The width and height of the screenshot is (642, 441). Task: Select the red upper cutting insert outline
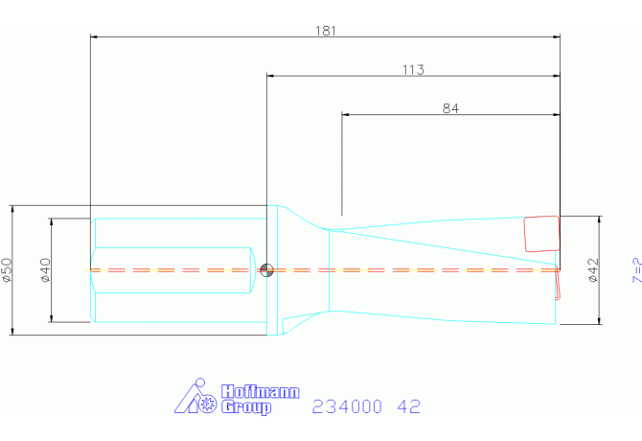coord(541,234)
